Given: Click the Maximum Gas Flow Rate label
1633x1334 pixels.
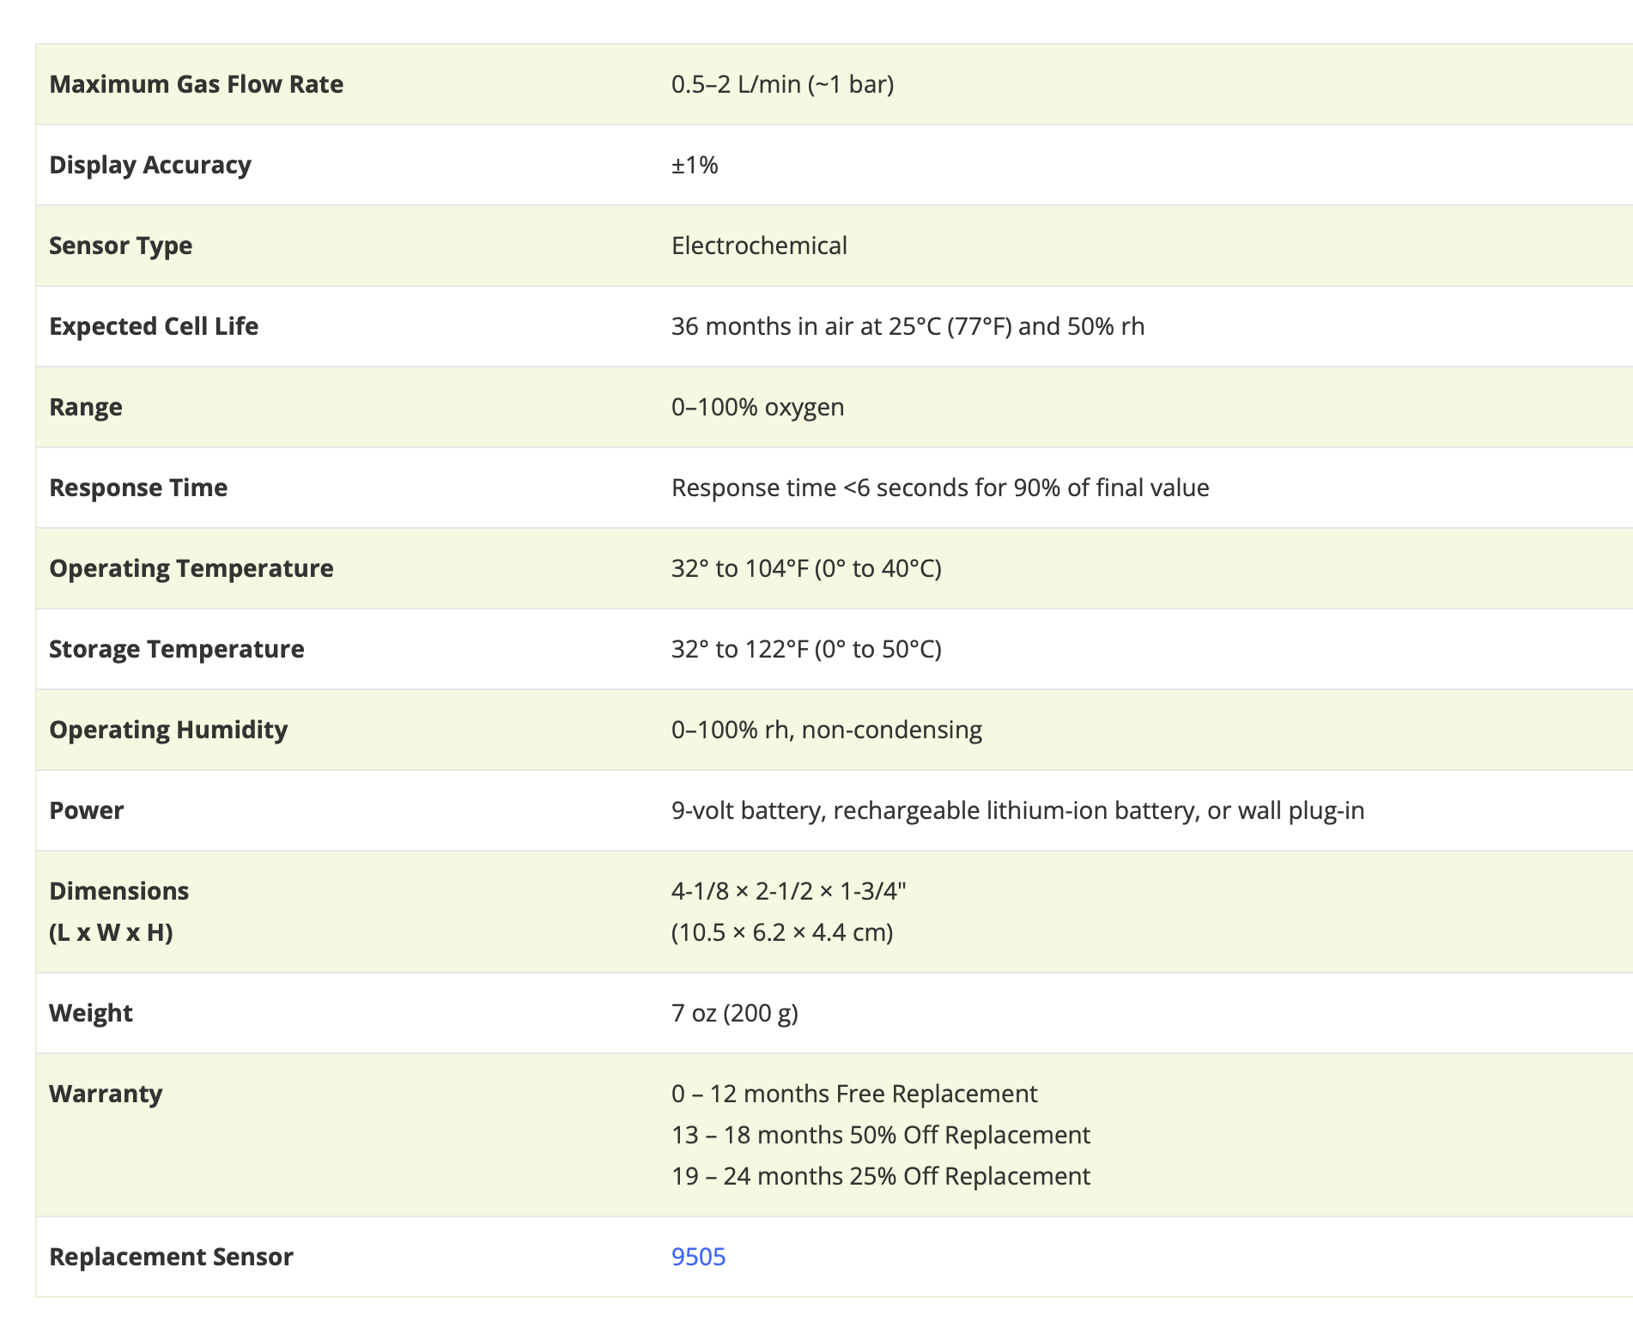Looking at the screenshot, I should point(196,84).
